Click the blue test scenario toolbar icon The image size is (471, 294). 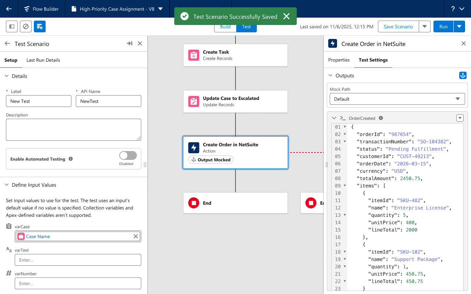coord(40,26)
